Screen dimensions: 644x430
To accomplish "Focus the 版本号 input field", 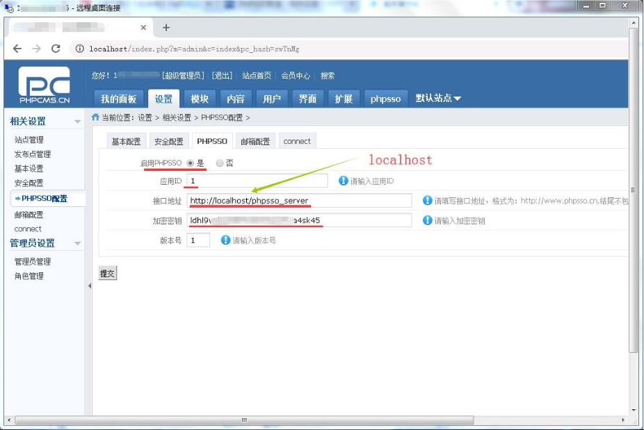I will pyautogui.click(x=198, y=240).
